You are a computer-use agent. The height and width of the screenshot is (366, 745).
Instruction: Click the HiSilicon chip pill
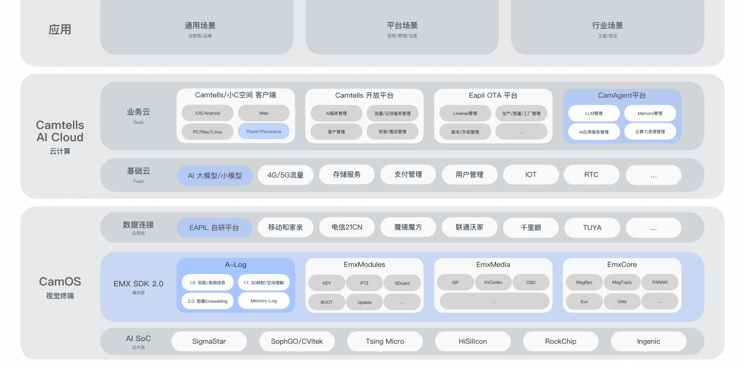[473, 341]
